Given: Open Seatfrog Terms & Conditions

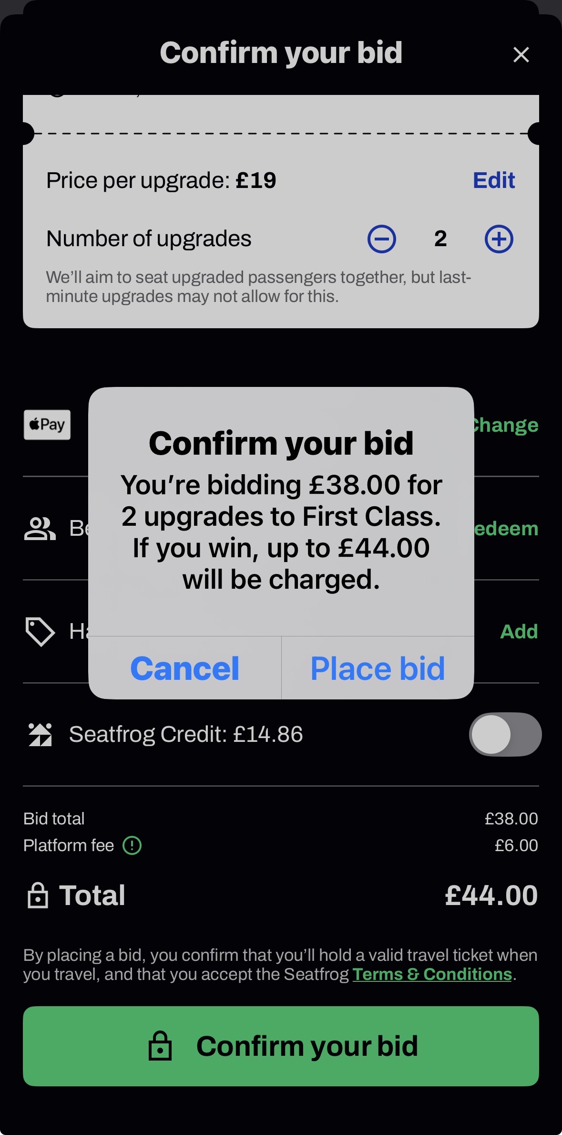Looking at the screenshot, I should (x=432, y=974).
